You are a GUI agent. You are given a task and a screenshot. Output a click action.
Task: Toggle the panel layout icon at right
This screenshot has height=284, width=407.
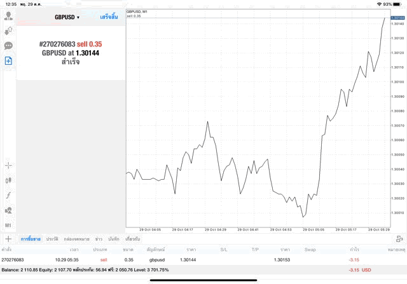coord(399,239)
